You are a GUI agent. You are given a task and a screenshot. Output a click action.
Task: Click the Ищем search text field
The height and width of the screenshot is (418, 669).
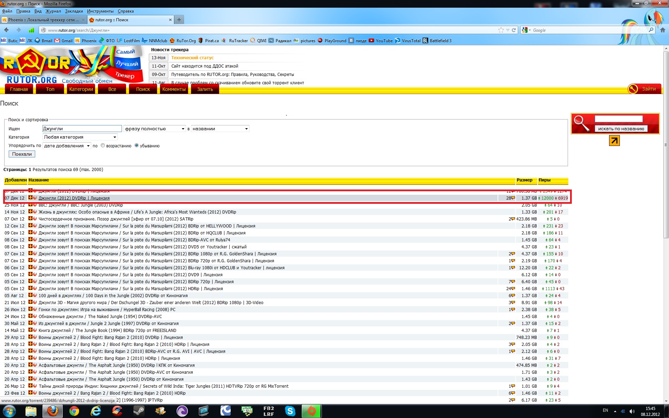pyautogui.click(x=82, y=129)
